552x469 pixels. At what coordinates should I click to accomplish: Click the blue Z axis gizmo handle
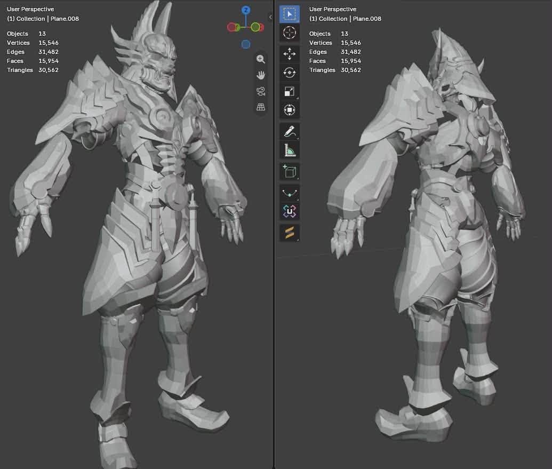[x=246, y=10]
